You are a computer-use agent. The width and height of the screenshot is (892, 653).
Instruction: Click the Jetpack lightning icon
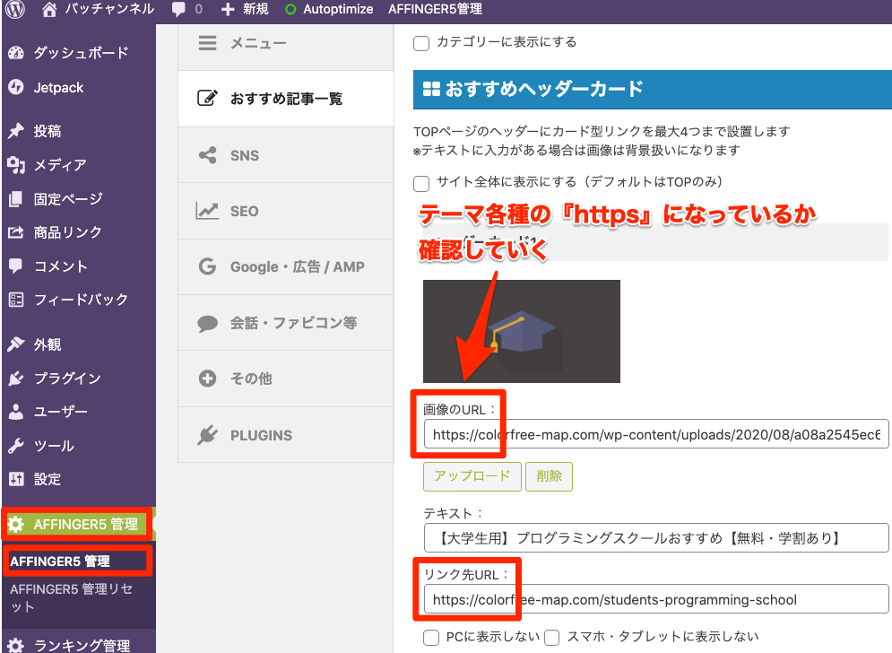click(x=16, y=87)
